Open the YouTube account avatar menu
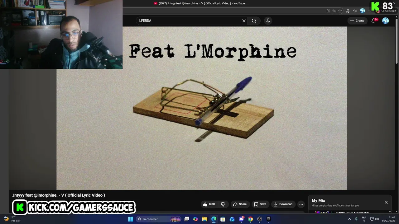The height and width of the screenshot is (224, 399). (x=386, y=21)
